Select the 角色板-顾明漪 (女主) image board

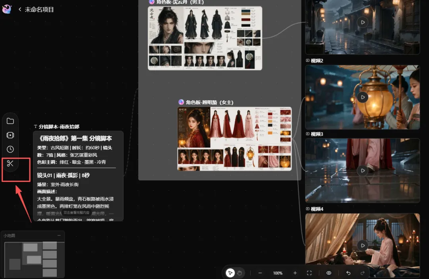pyautogui.click(x=234, y=139)
